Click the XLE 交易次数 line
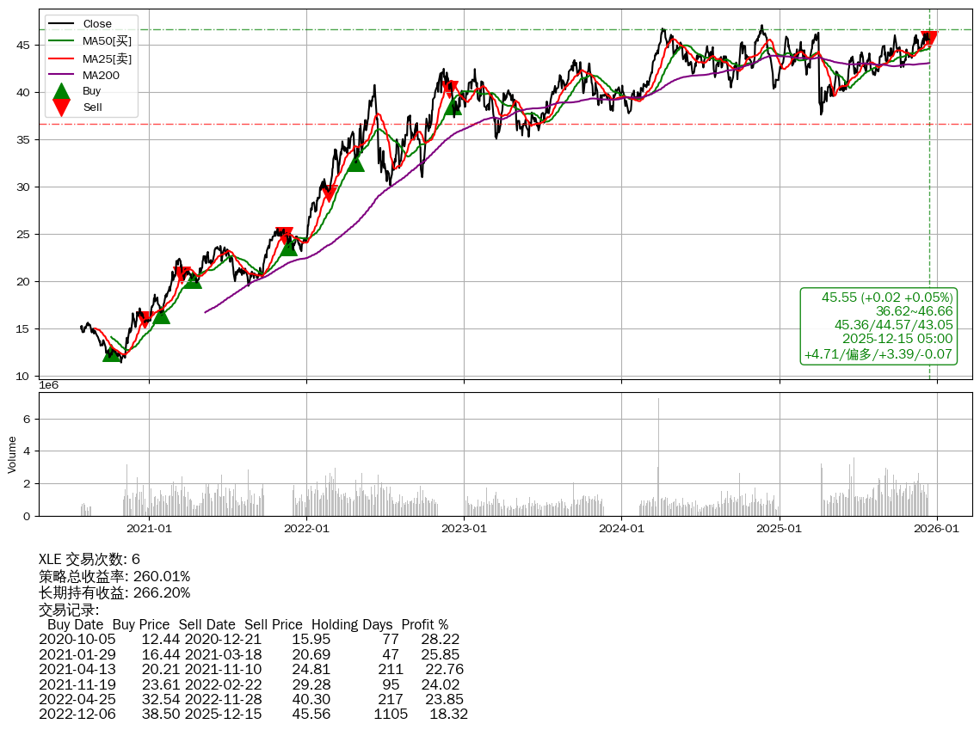Image resolution: width=980 pixels, height=730 pixels. pos(89,560)
